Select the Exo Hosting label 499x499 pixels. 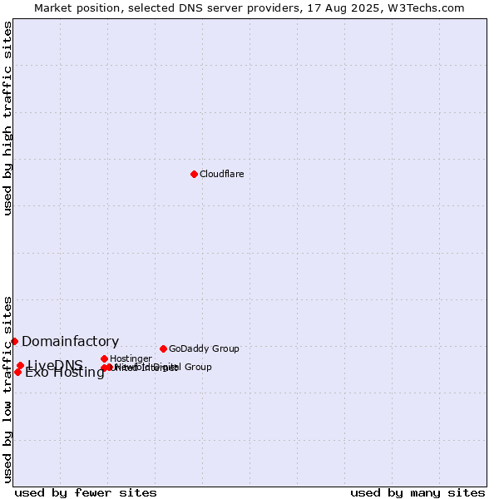point(65,373)
